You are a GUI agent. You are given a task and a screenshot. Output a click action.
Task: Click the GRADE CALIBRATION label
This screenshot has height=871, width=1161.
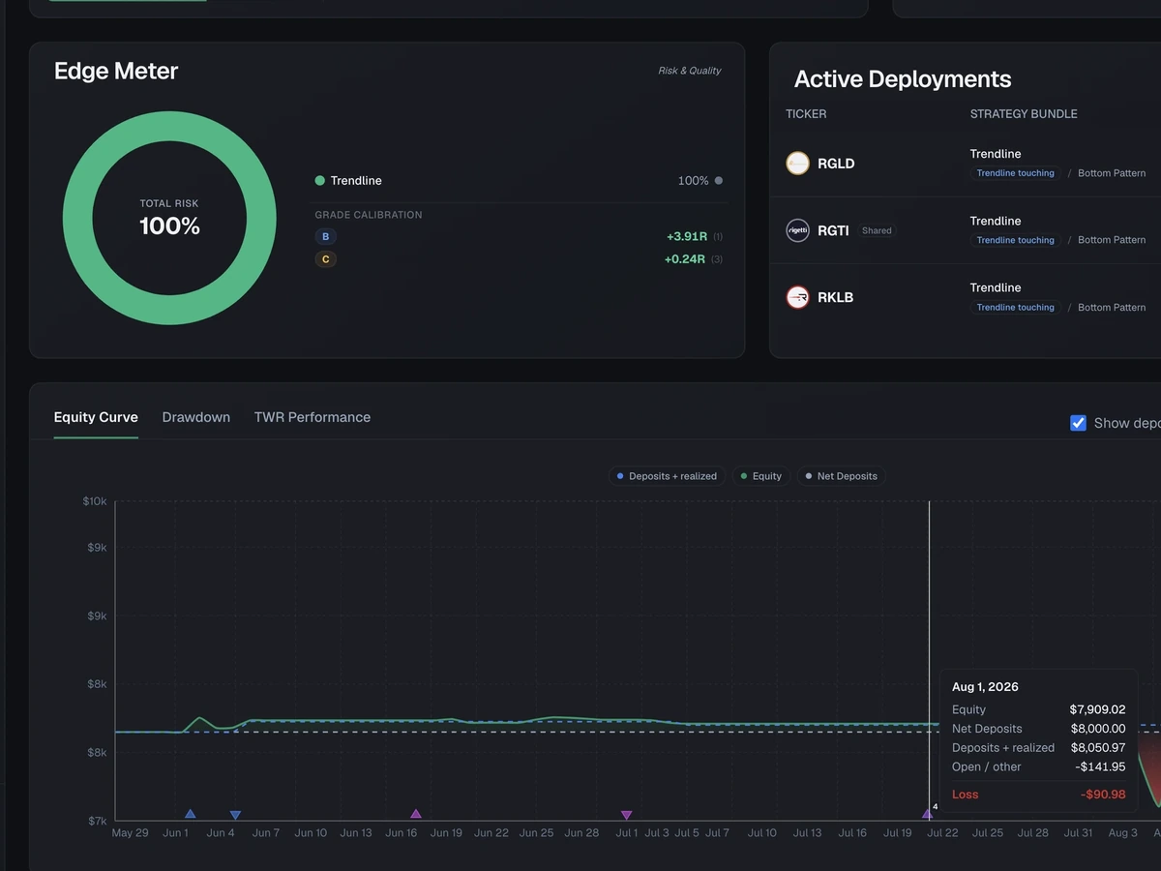[x=369, y=215]
